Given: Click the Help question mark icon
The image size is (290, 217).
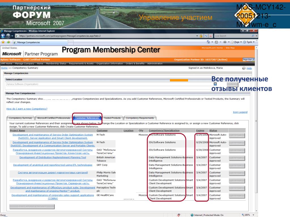Looking at the screenshot, I should 244,68.
